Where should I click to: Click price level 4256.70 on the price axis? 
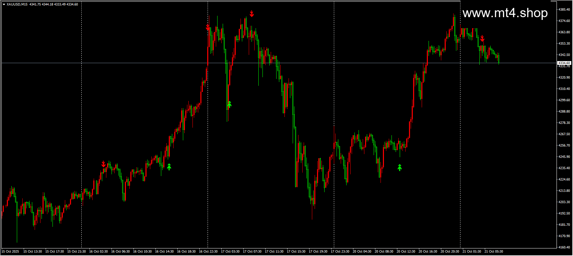pyautogui.click(x=564, y=146)
